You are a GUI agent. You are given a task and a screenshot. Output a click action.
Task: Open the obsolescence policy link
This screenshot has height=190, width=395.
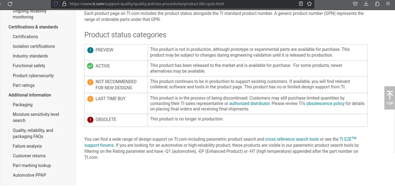325,103
